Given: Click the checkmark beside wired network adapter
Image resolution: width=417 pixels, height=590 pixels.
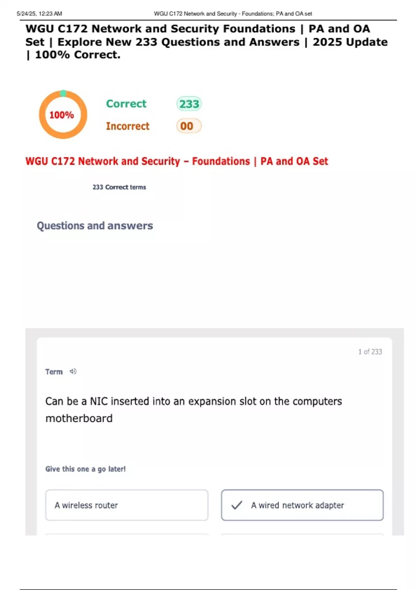Looking at the screenshot, I should click(237, 505).
